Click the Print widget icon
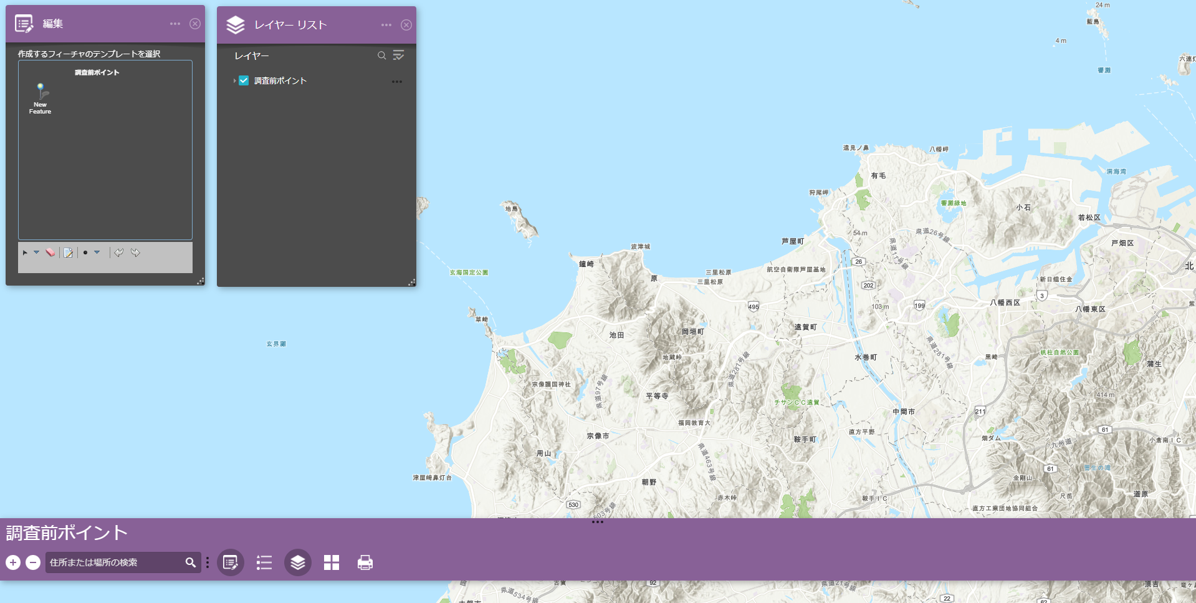This screenshot has width=1196, height=603. click(365, 562)
